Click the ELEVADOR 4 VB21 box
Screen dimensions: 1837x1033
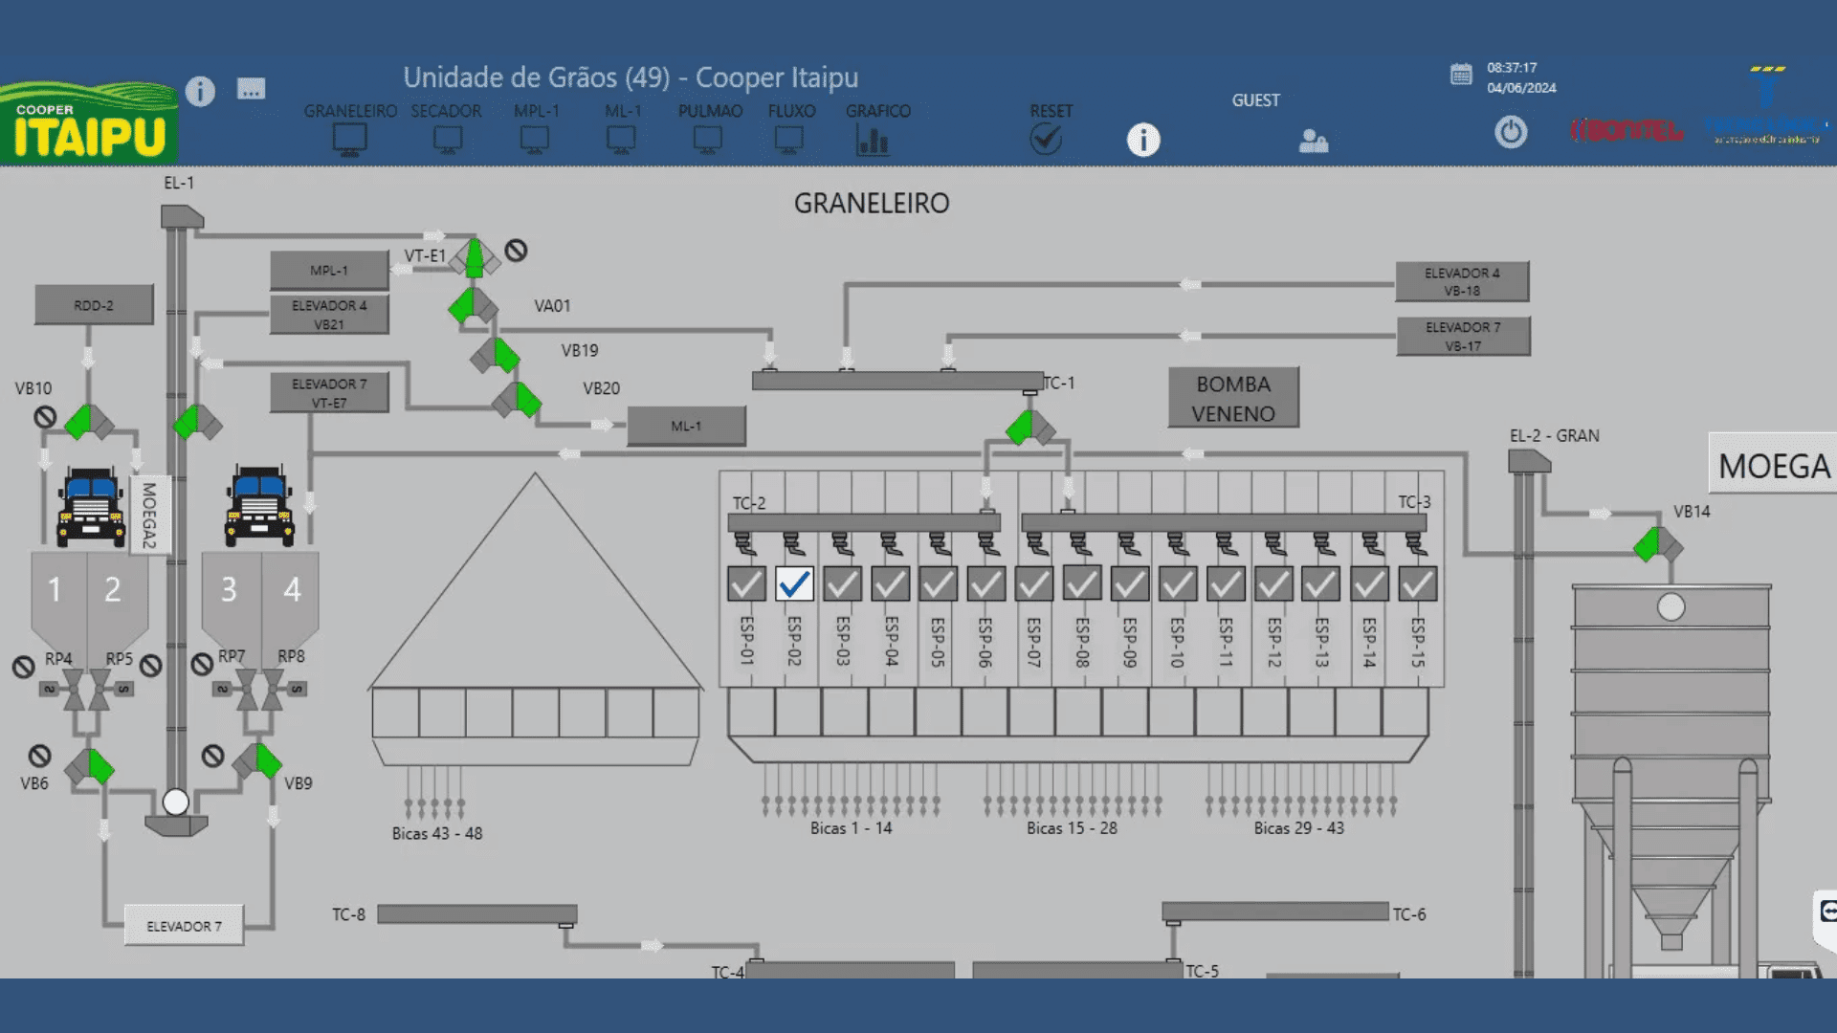point(329,315)
